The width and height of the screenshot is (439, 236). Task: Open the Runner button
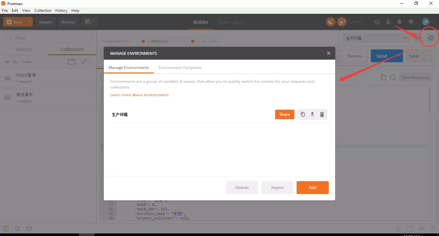tap(68, 22)
